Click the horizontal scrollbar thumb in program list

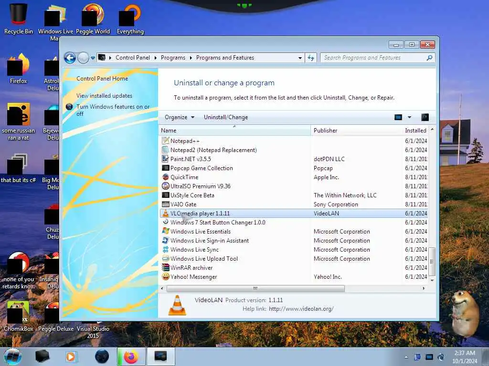(255, 288)
